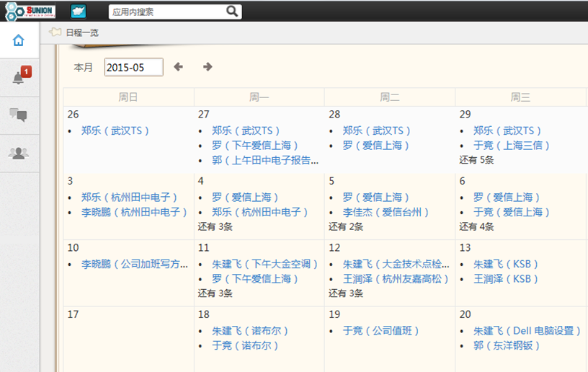Open 王润泽（杭州友嘉高松）entry

pos(396,279)
